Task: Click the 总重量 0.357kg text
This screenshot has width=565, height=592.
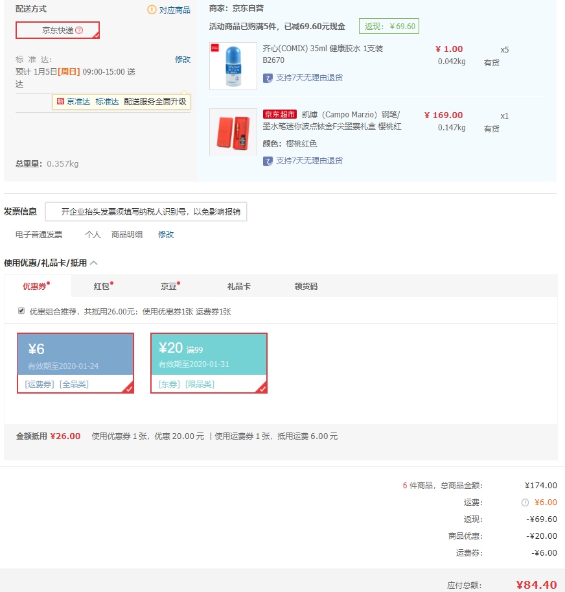Action: (47, 164)
